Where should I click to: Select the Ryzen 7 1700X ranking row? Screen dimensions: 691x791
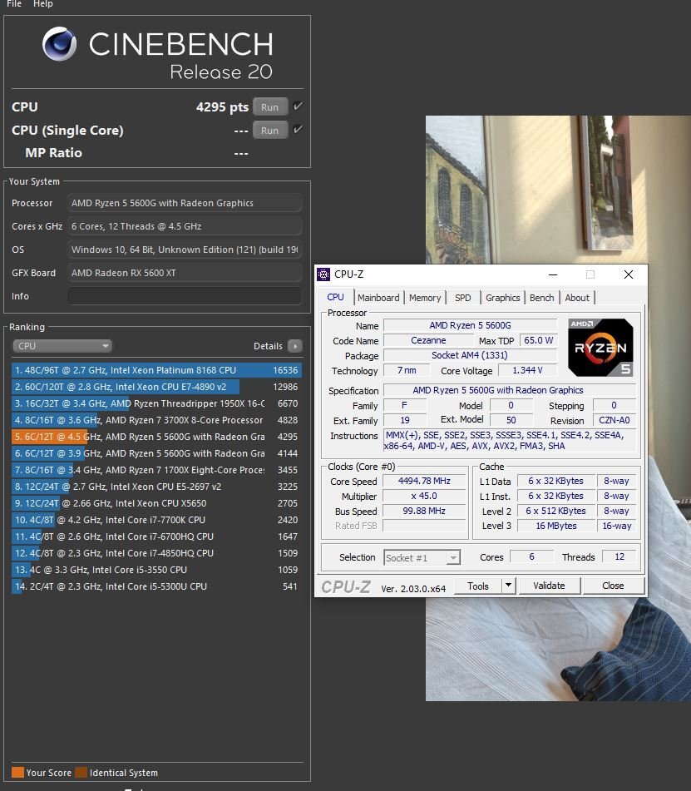pyautogui.click(x=156, y=470)
